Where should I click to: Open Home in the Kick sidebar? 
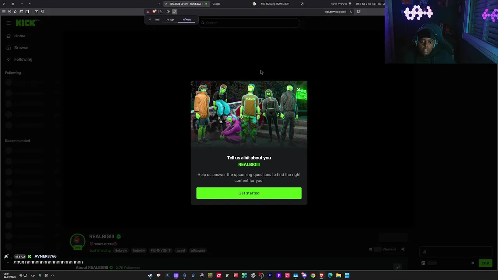tap(16, 36)
